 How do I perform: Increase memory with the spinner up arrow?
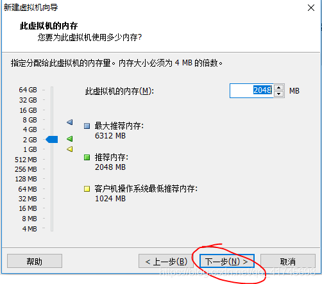278,88
